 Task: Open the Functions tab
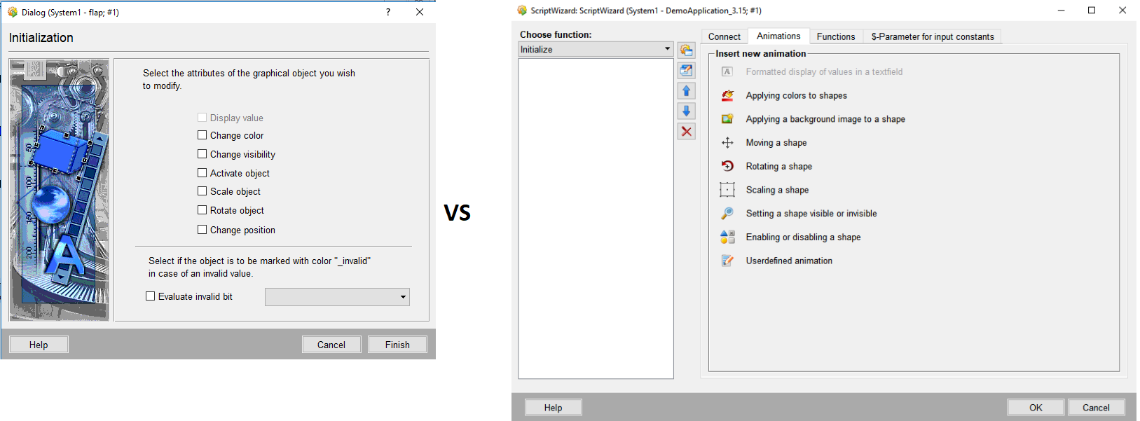pos(836,36)
